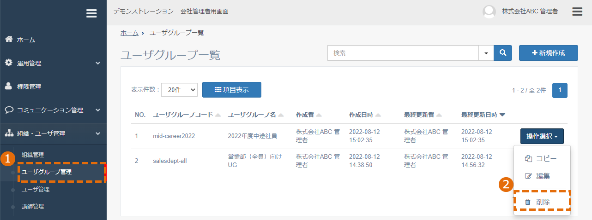The width and height of the screenshot is (592, 220).
Task: Open ユーザグループ管理 in the sidebar
Action: coord(53,172)
